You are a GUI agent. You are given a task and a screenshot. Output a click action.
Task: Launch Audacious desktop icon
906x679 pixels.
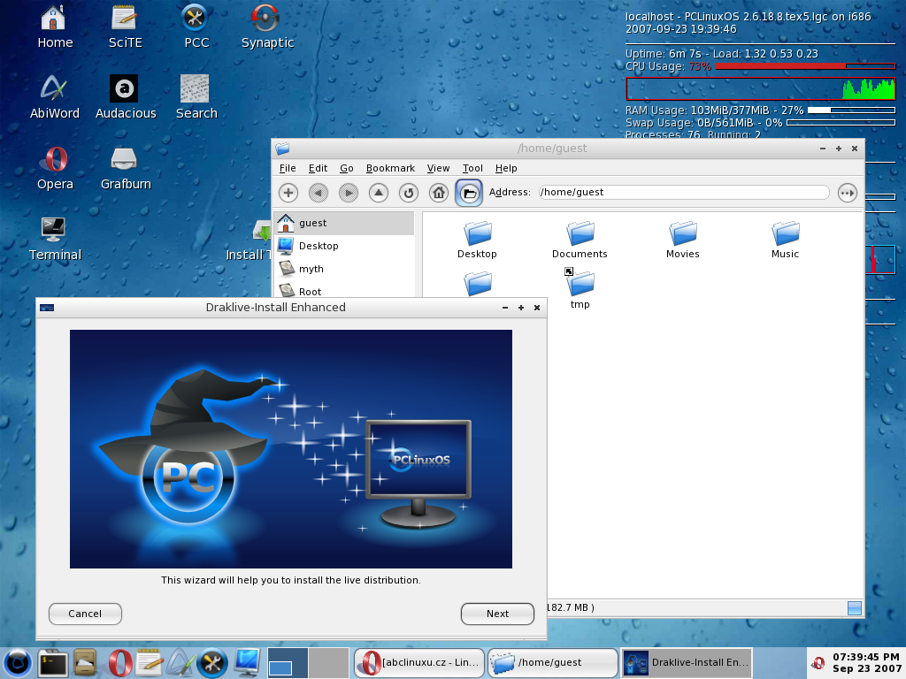pos(125,97)
